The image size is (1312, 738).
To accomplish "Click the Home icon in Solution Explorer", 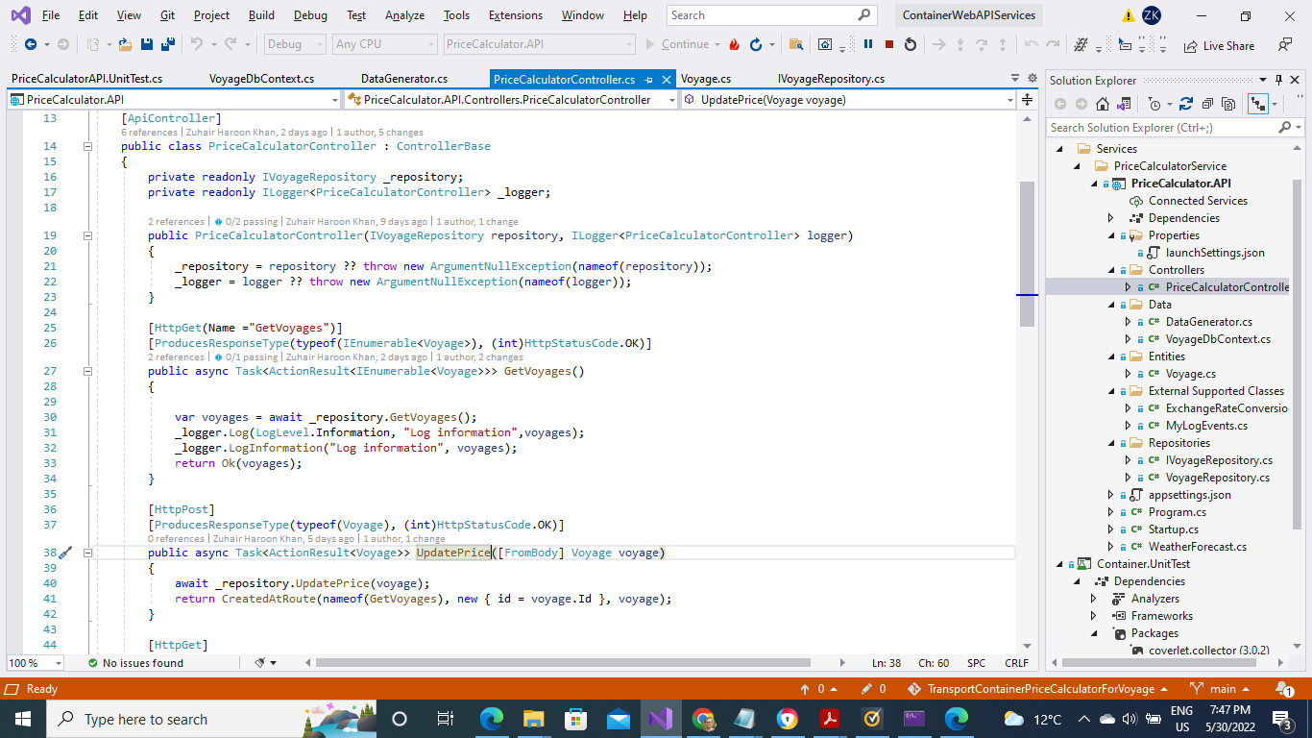I will click(x=1103, y=104).
